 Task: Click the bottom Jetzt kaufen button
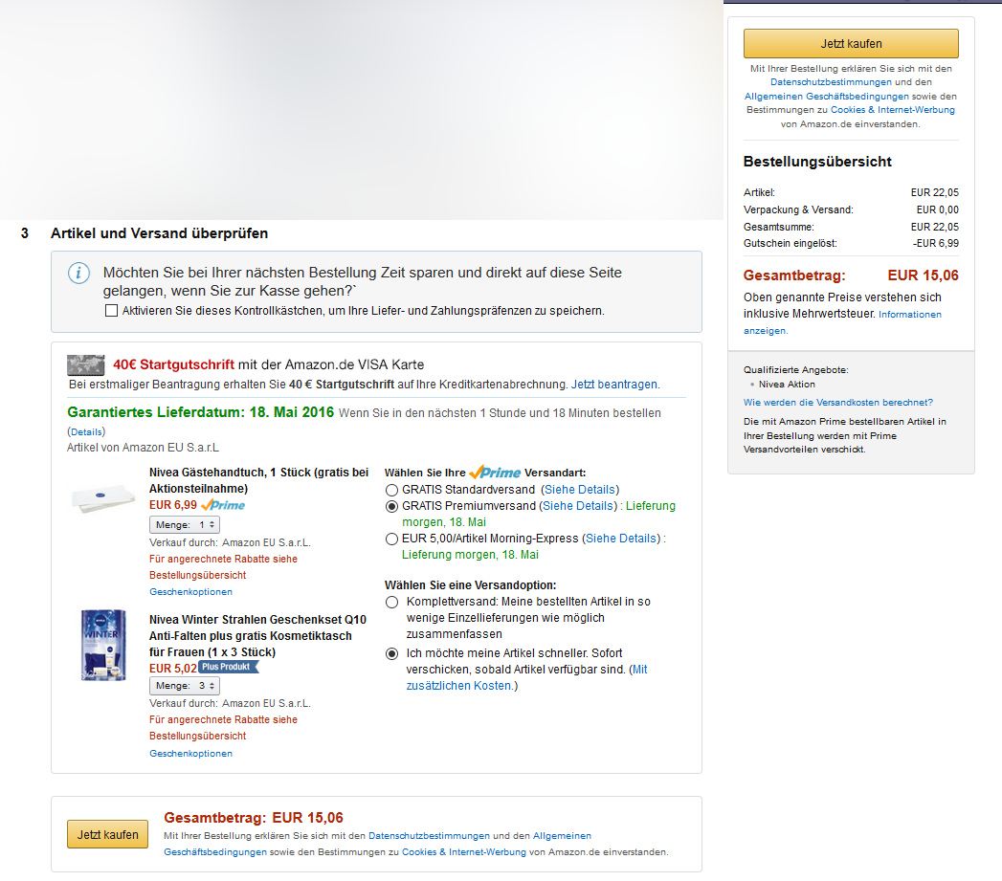tap(107, 834)
